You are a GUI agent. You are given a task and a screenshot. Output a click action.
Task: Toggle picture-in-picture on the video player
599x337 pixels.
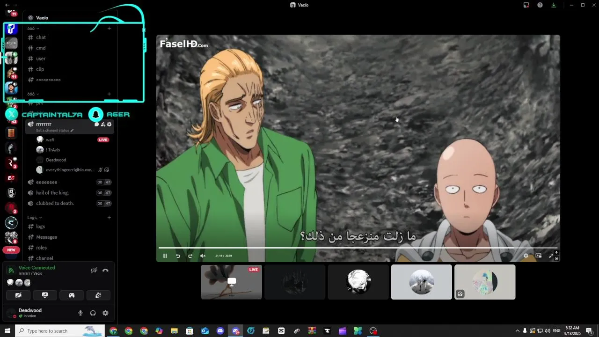click(539, 256)
